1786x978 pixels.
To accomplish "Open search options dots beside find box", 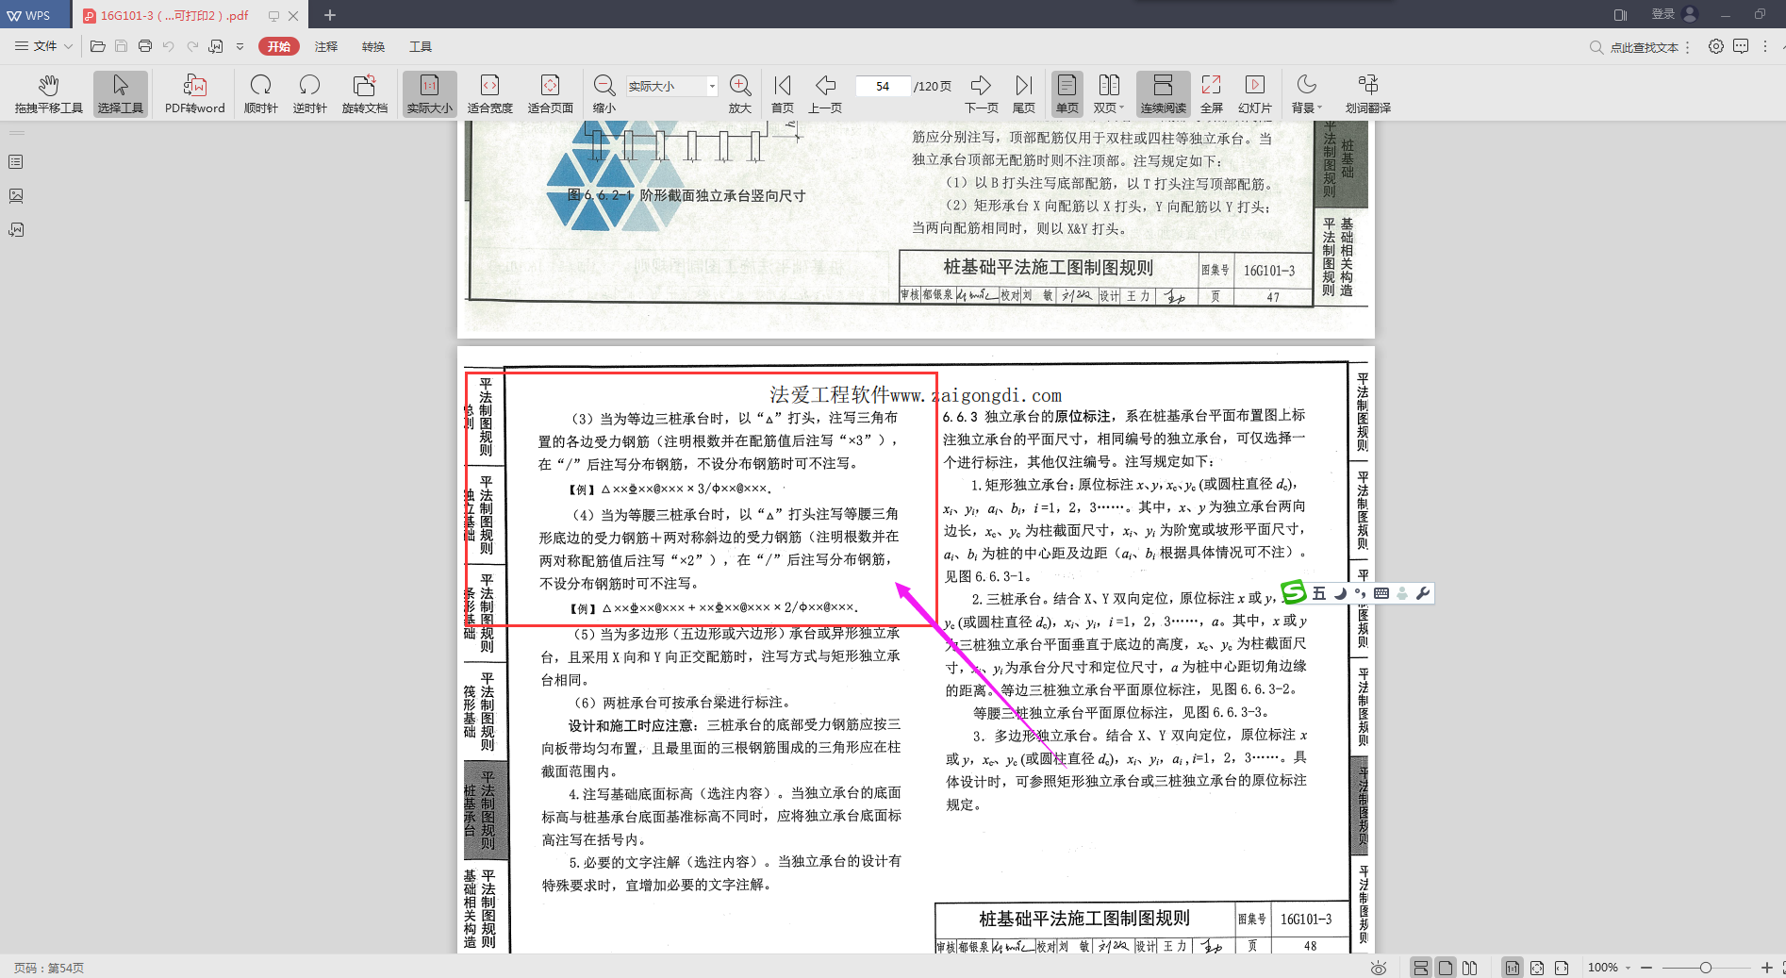I will click(1688, 47).
